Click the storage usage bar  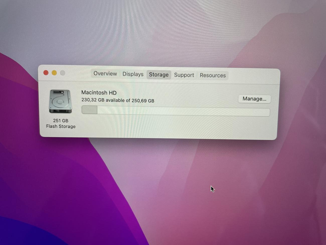point(176,111)
